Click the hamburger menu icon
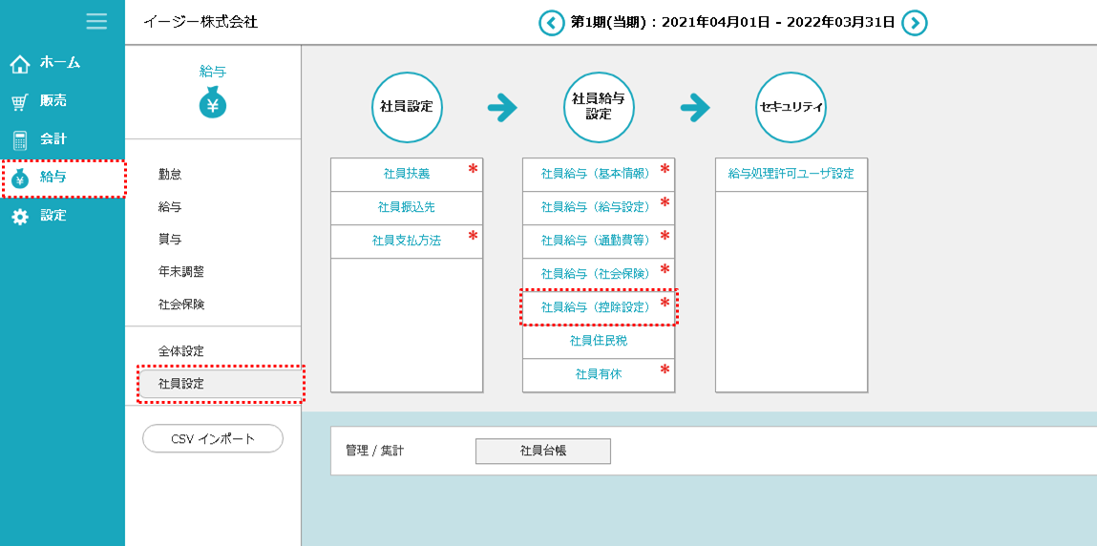1097x546 pixels. tap(96, 21)
